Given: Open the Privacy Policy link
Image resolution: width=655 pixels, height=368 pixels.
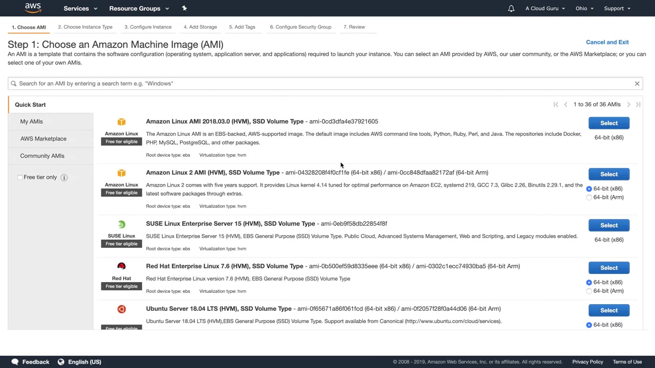Looking at the screenshot, I should coord(587,362).
